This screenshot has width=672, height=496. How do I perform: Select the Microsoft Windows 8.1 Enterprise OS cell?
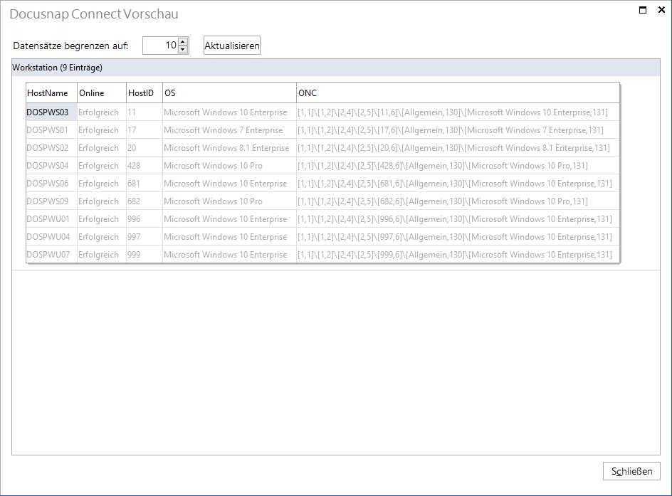pos(229,148)
